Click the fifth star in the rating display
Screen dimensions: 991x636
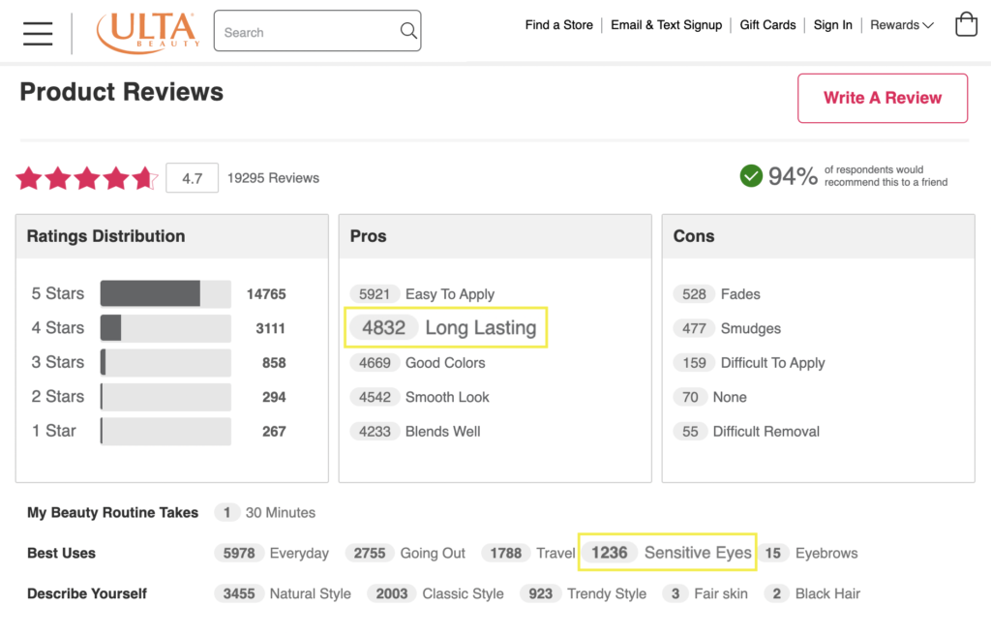pyautogui.click(x=142, y=177)
